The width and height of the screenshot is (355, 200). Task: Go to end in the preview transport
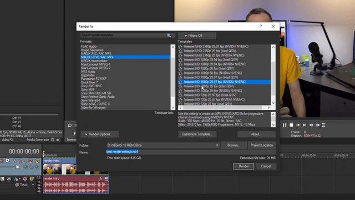[x=305, y=125]
